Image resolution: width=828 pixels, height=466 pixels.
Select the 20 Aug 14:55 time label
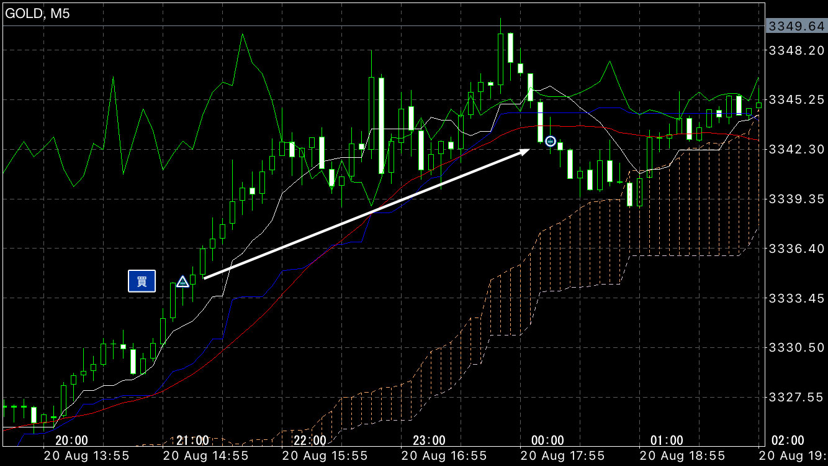click(206, 455)
